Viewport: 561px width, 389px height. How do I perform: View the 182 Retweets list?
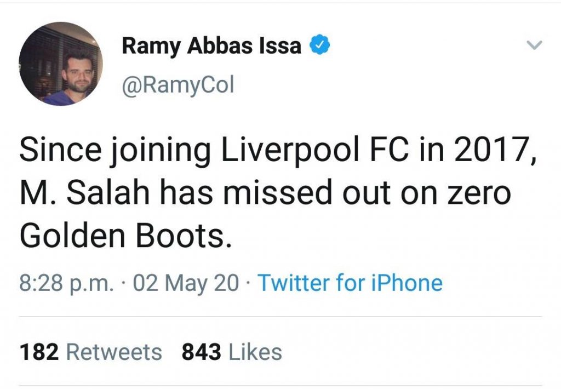click(x=91, y=352)
